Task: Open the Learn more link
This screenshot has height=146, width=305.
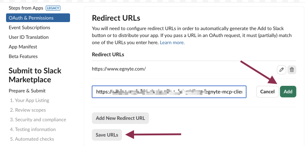Action: click(x=172, y=42)
